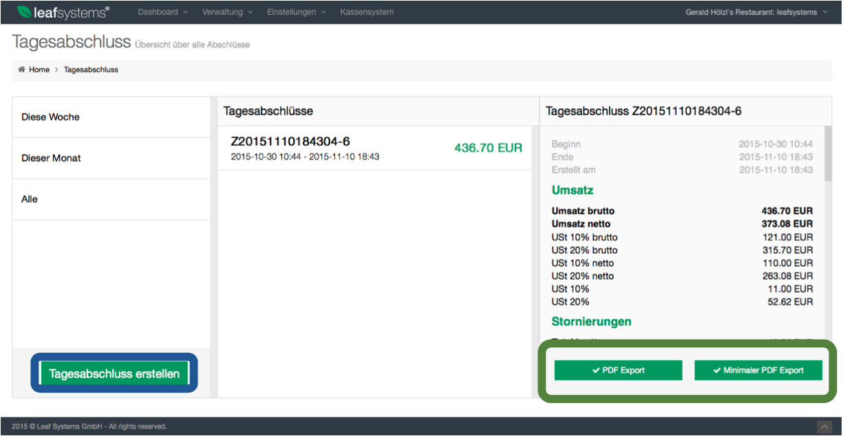Click the Tagesabschluss breadcrumb entry
The height and width of the screenshot is (436, 843).
pyautogui.click(x=90, y=69)
